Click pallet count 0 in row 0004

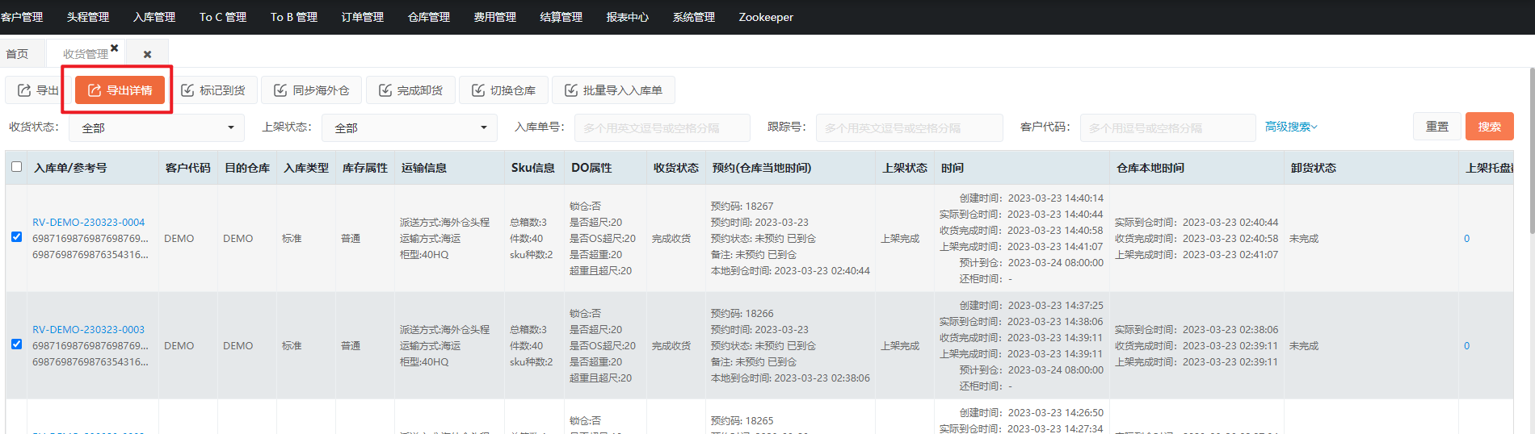tap(1467, 238)
